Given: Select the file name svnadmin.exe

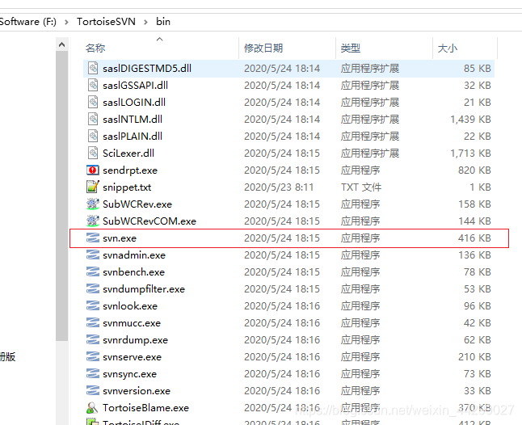Looking at the screenshot, I should [x=134, y=255].
